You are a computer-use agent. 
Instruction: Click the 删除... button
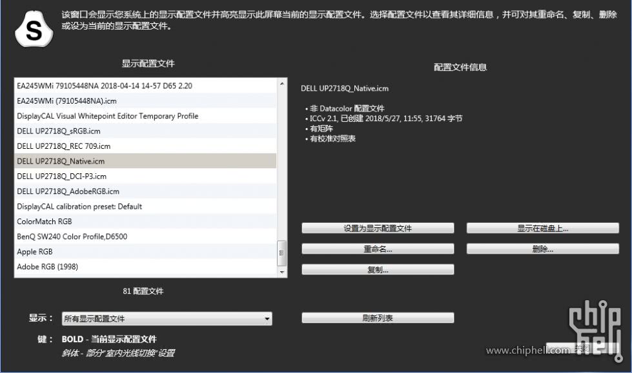pyautogui.click(x=542, y=249)
